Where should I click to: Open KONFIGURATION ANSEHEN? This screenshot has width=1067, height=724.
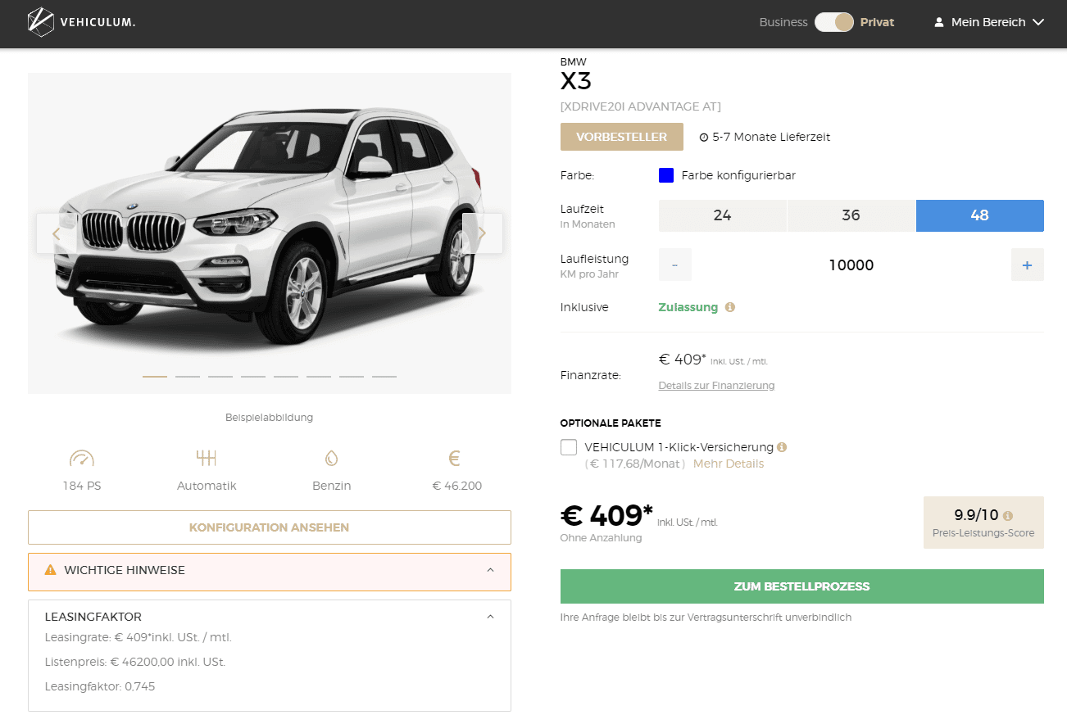coord(270,527)
